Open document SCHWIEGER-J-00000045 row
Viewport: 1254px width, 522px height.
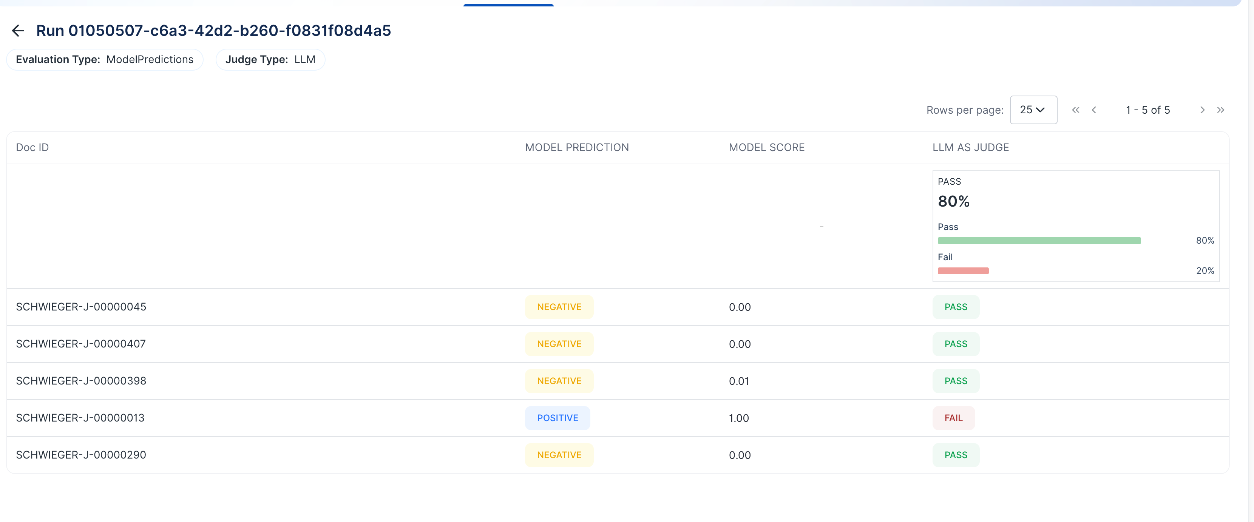click(x=618, y=307)
